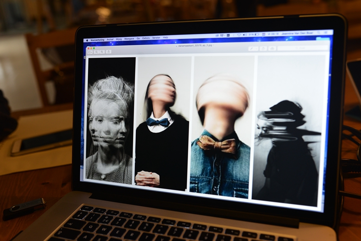361x241 pixels.
Task: Click the rotate icon in toolbar
Action: 263,48
